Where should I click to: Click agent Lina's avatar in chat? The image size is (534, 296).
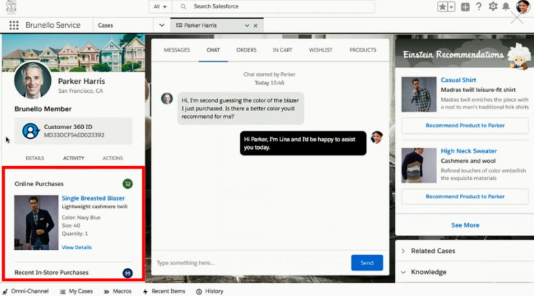point(377,137)
